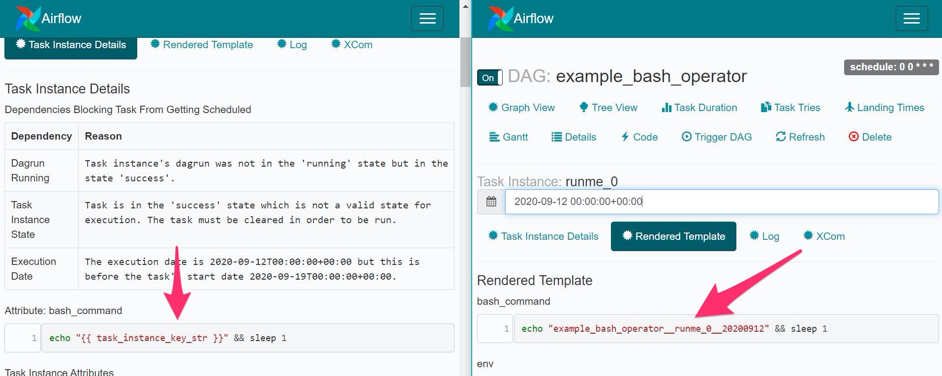942x376 pixels.
Task: Focus the execution date input field
Action: pyautogui.click(x=722, y=202)
